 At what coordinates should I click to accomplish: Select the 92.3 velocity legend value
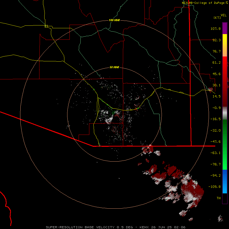217,40
